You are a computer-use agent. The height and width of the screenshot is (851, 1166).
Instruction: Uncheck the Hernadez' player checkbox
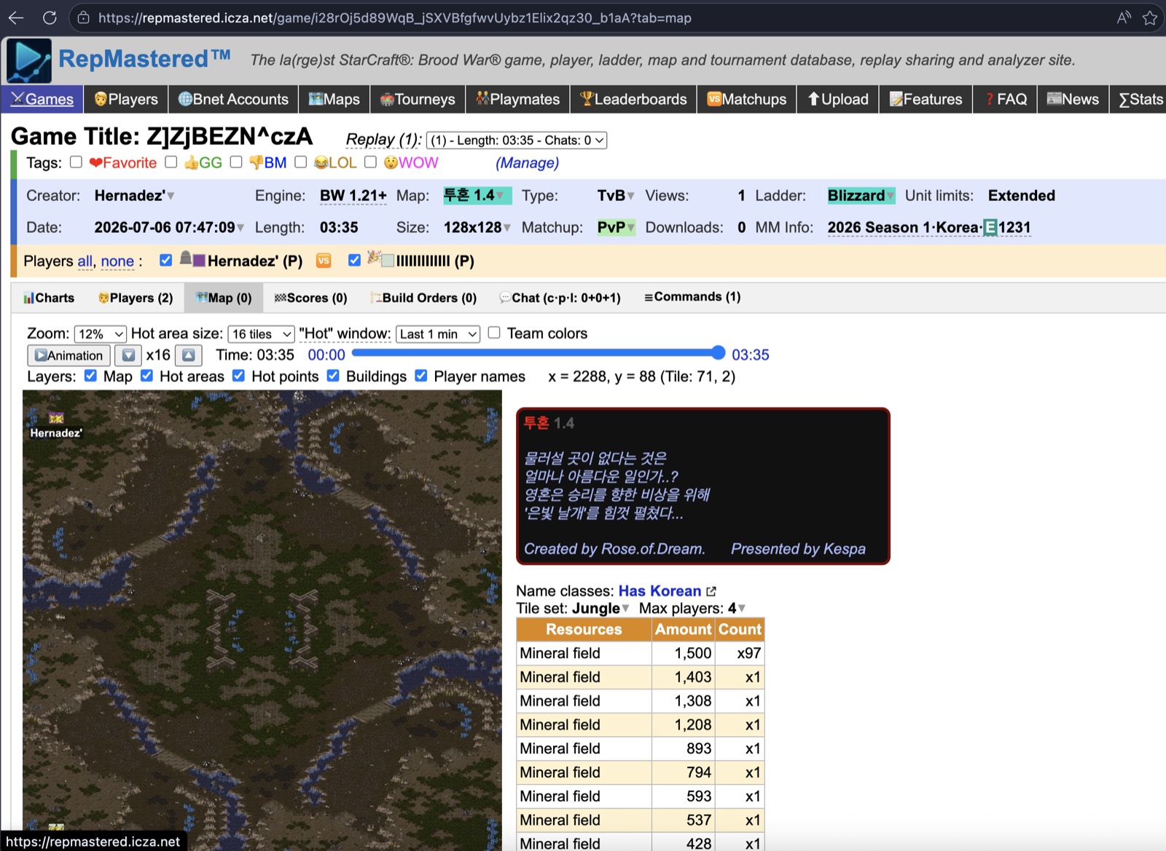click(x=165, y=260)
